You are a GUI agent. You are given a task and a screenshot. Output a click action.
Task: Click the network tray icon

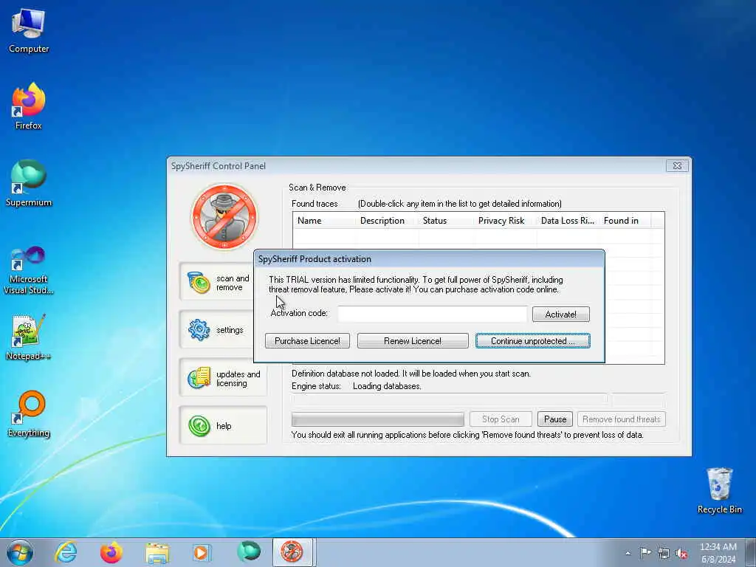click(x=664, y=554)
